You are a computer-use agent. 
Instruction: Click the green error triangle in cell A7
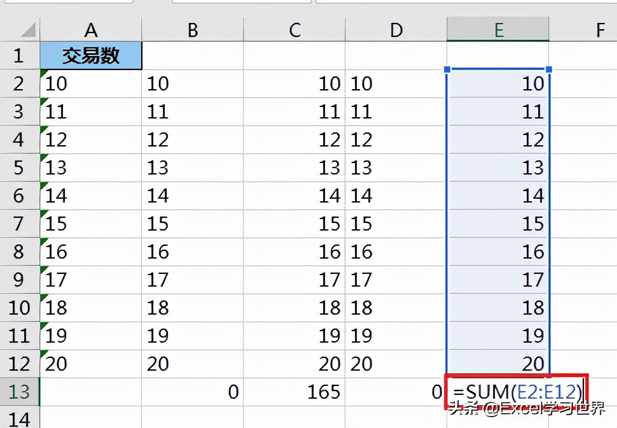(43, 213)
